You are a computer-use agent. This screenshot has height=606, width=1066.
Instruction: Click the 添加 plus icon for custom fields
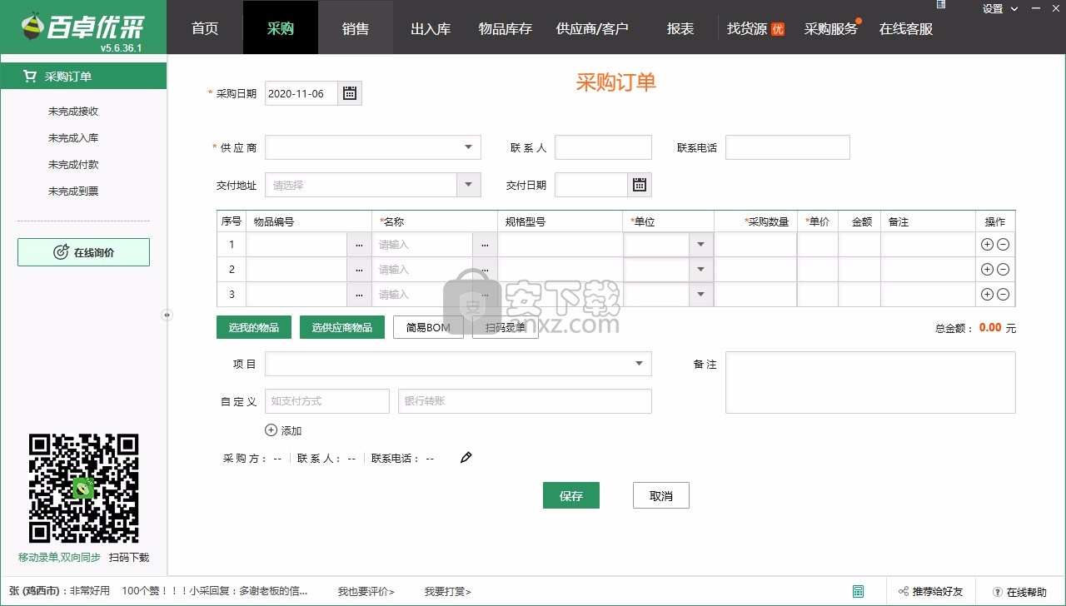tap(271, 430)
